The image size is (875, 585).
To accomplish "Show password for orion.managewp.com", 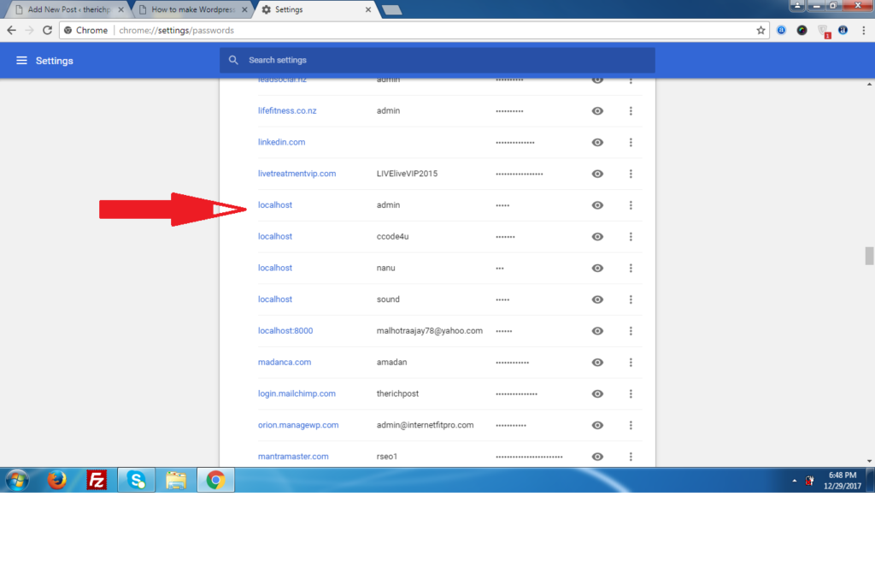I will coord(597,425).
